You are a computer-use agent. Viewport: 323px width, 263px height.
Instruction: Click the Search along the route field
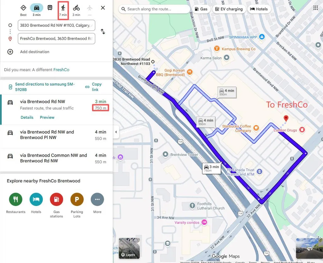154,9
